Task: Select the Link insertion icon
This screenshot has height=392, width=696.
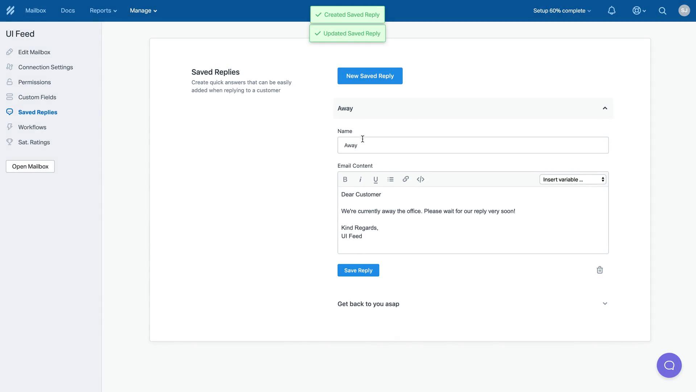Action: pos(405,179)
